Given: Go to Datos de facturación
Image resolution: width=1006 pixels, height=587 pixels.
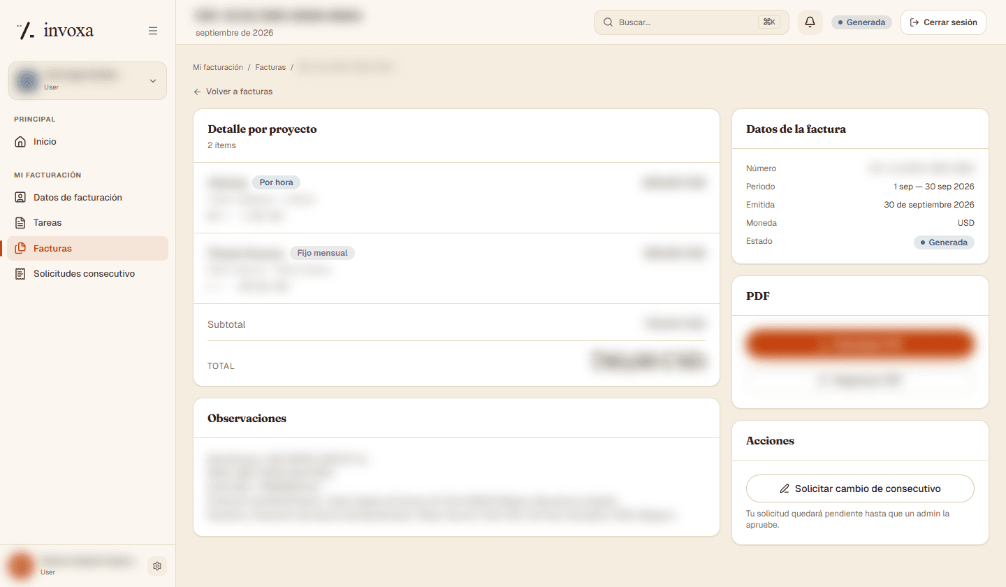Looking at the screenshot, I should [x=88, y=198].
